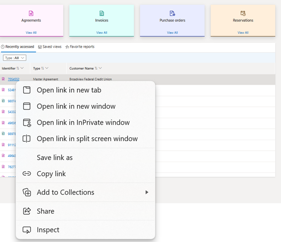Choose Open link in new window

[x=86, y=106]
